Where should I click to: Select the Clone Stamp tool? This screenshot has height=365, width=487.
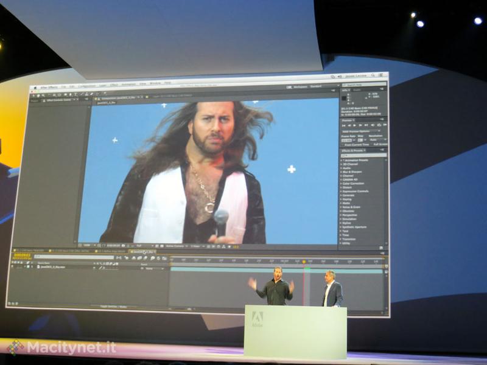(x=86, y=94)
